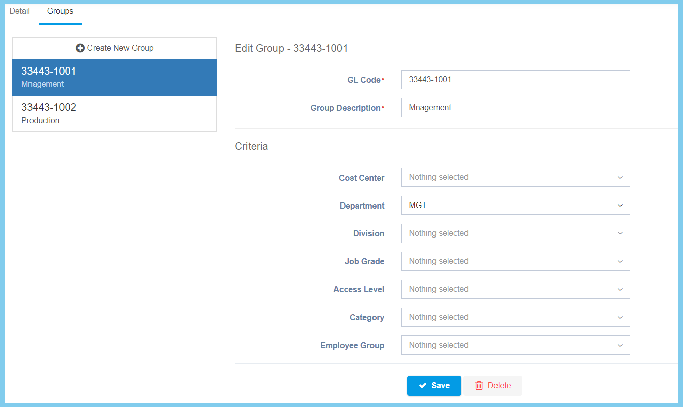Focus the Group Description text field

(515, 108)
